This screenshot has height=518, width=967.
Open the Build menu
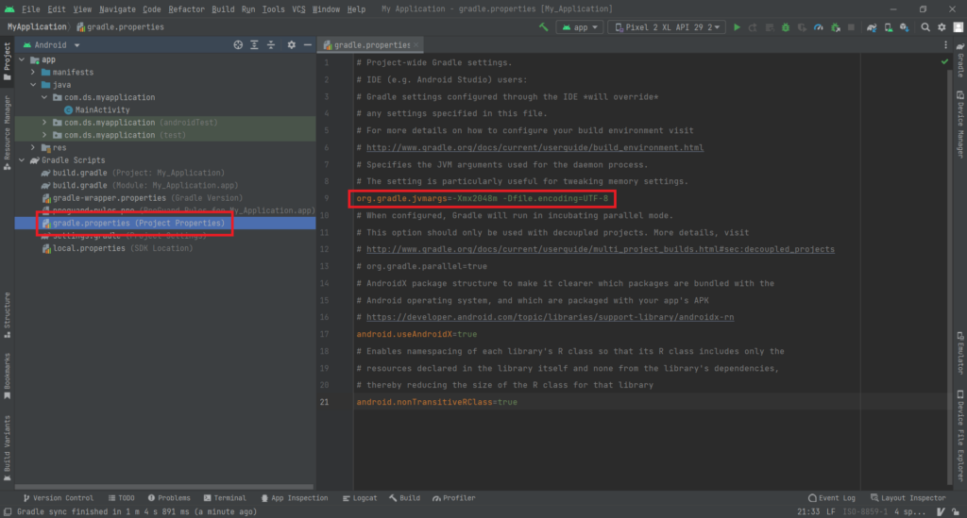click(x=223, y=9)
